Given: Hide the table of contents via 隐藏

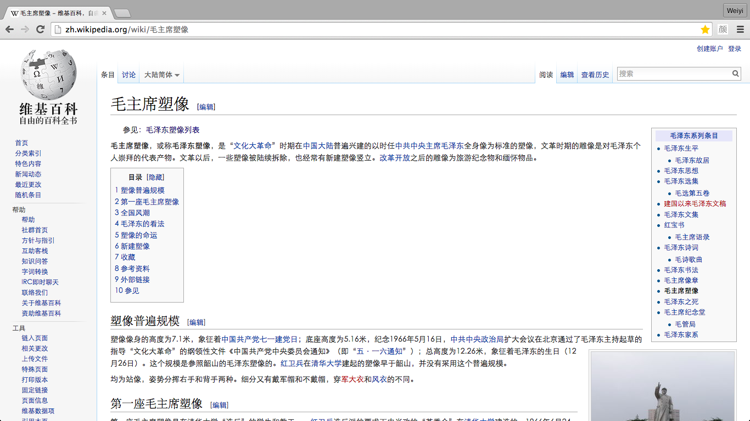Looking at the screenshot, I should pos(155,177).
